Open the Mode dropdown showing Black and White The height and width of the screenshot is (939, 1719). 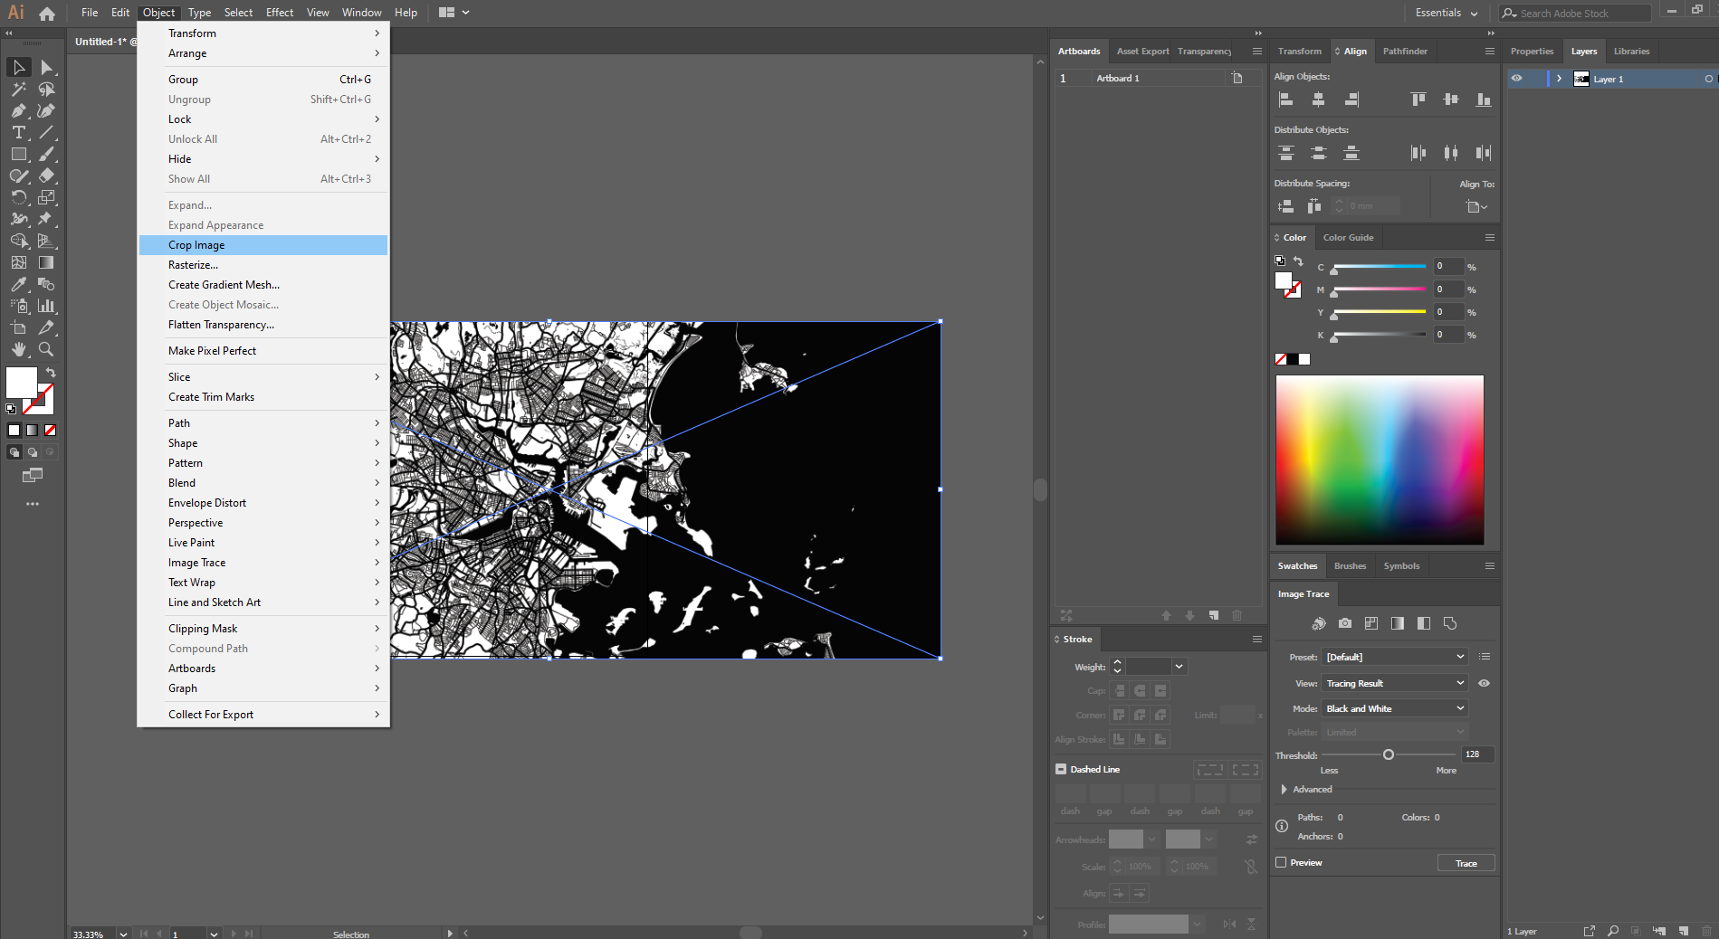point(1394,707)
